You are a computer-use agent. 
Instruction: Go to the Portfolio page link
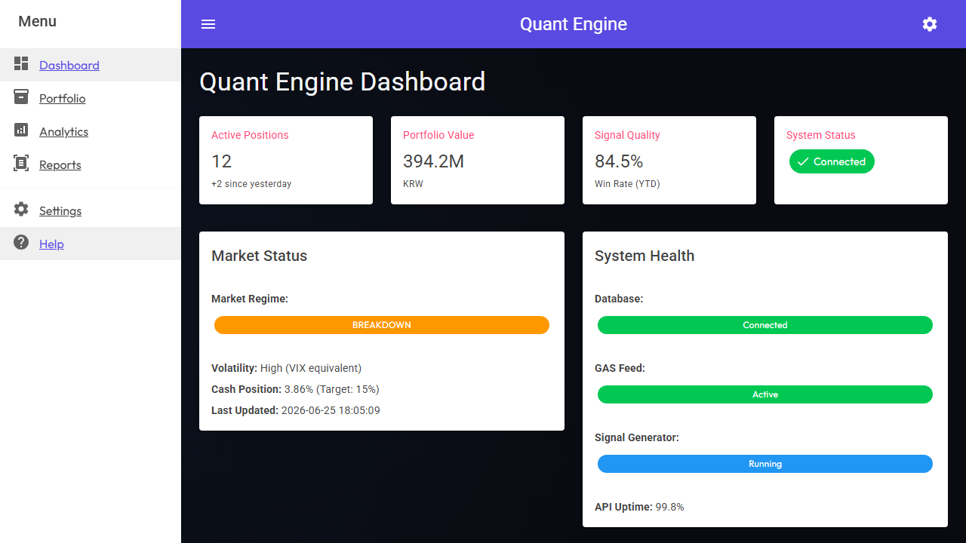pyautogui.click(x=63, y=99)
